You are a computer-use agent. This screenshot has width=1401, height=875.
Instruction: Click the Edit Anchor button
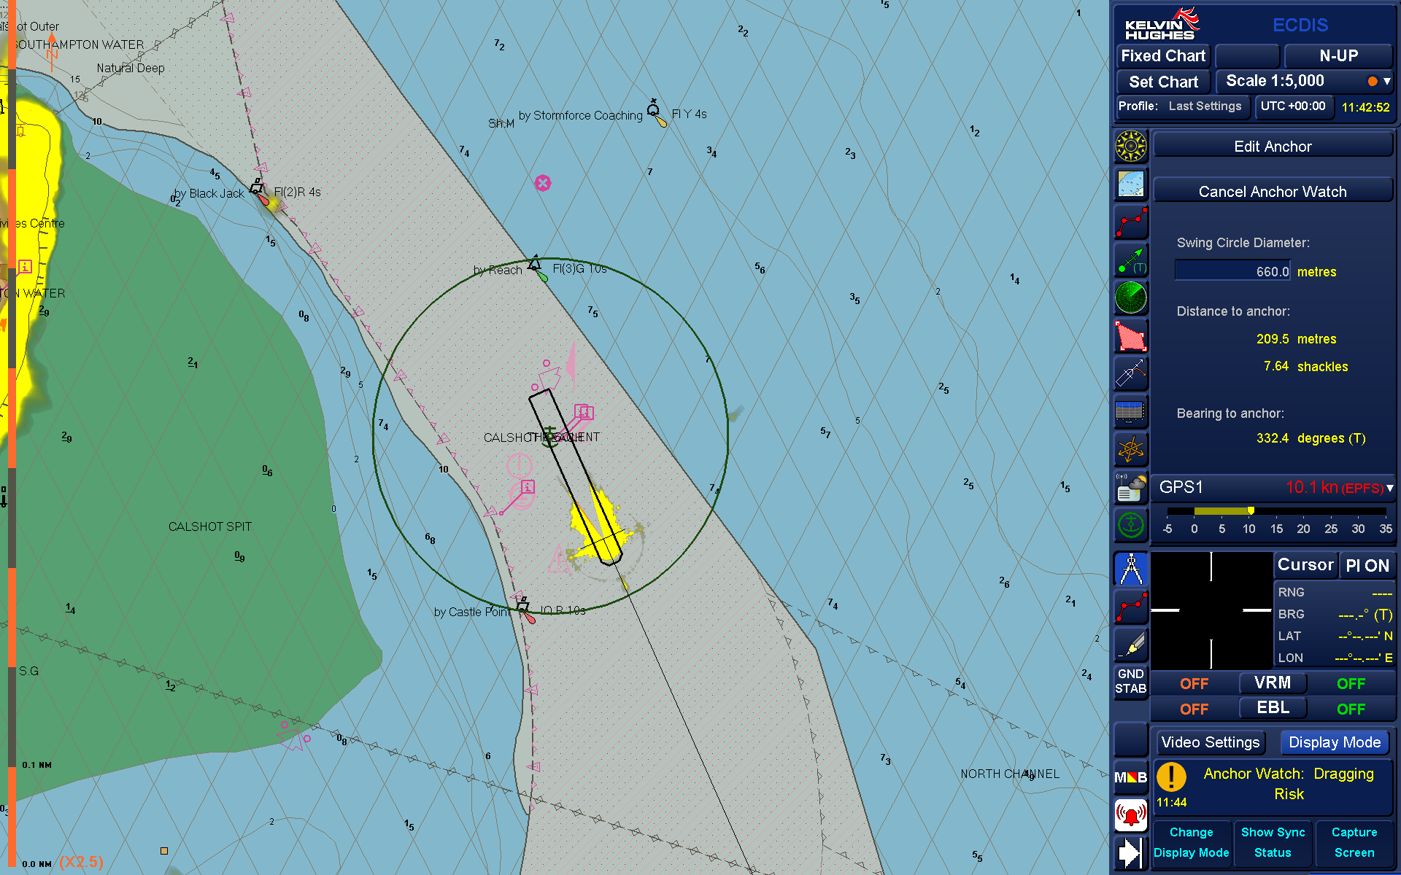point(1271,146)
